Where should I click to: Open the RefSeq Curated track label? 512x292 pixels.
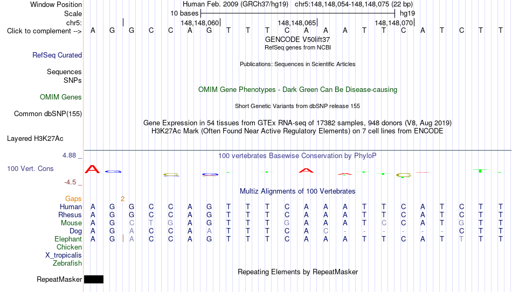click(x=57, y=55)
